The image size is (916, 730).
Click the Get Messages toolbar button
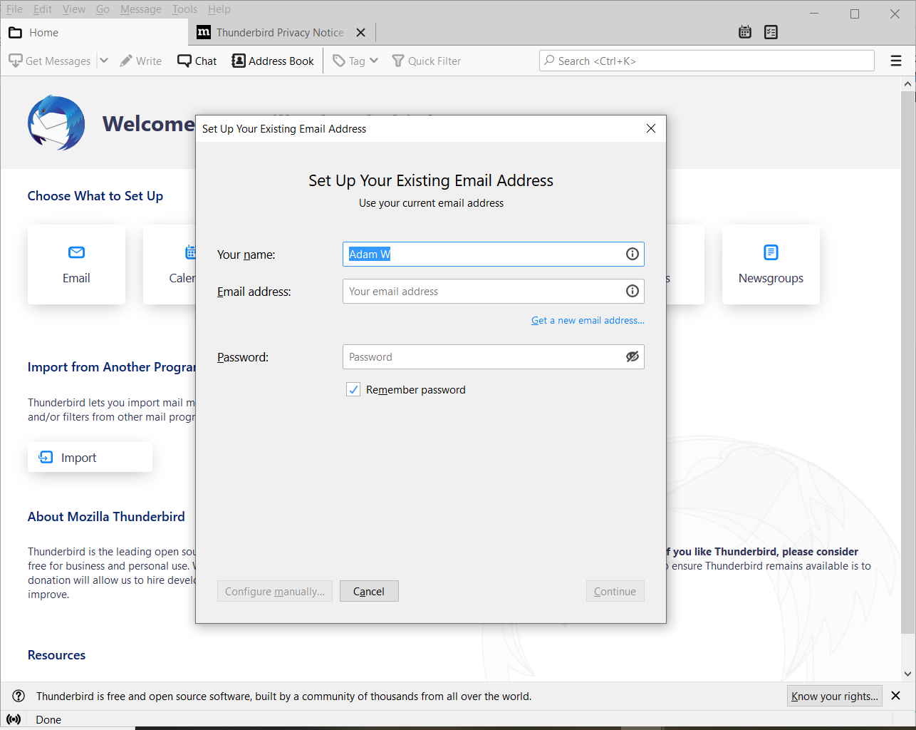49,61
